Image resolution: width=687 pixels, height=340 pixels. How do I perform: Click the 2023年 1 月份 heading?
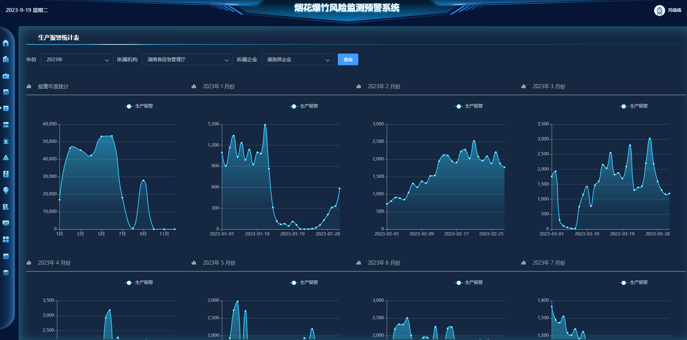pos(219,86)
